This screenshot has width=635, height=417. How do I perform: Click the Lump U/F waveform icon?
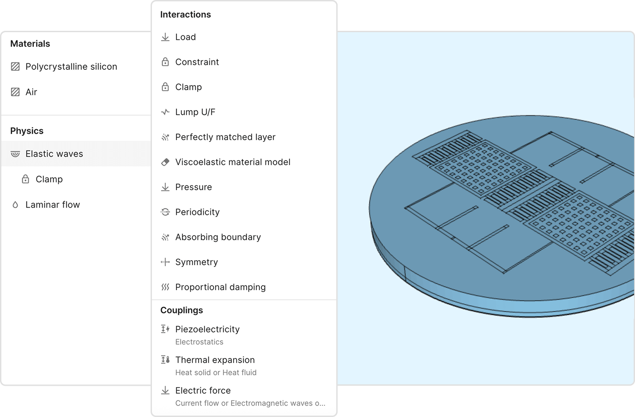[165, 112]
